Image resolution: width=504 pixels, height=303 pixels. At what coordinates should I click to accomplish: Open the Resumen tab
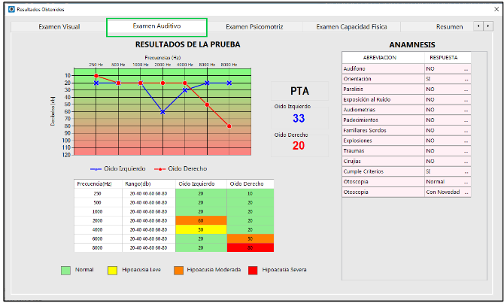449,27
